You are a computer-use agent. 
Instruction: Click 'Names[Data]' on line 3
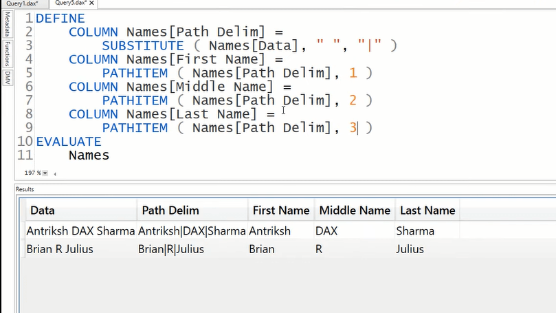coord(254,46)
